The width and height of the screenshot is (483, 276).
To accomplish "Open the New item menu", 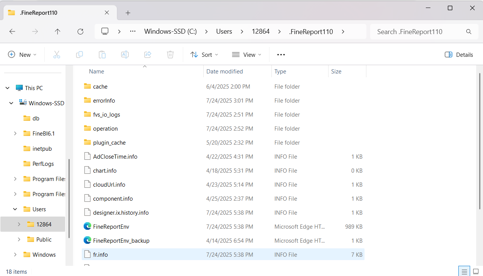I will [22, 55].
